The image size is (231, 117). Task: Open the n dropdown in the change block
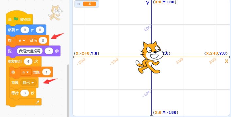pyautogui.click(x=26, y=72)
